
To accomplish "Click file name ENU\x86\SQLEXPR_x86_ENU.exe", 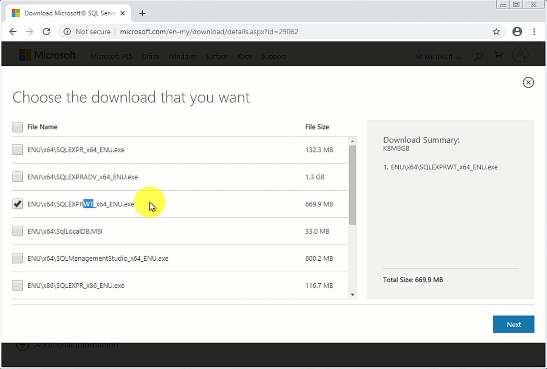I will point(76,285).
